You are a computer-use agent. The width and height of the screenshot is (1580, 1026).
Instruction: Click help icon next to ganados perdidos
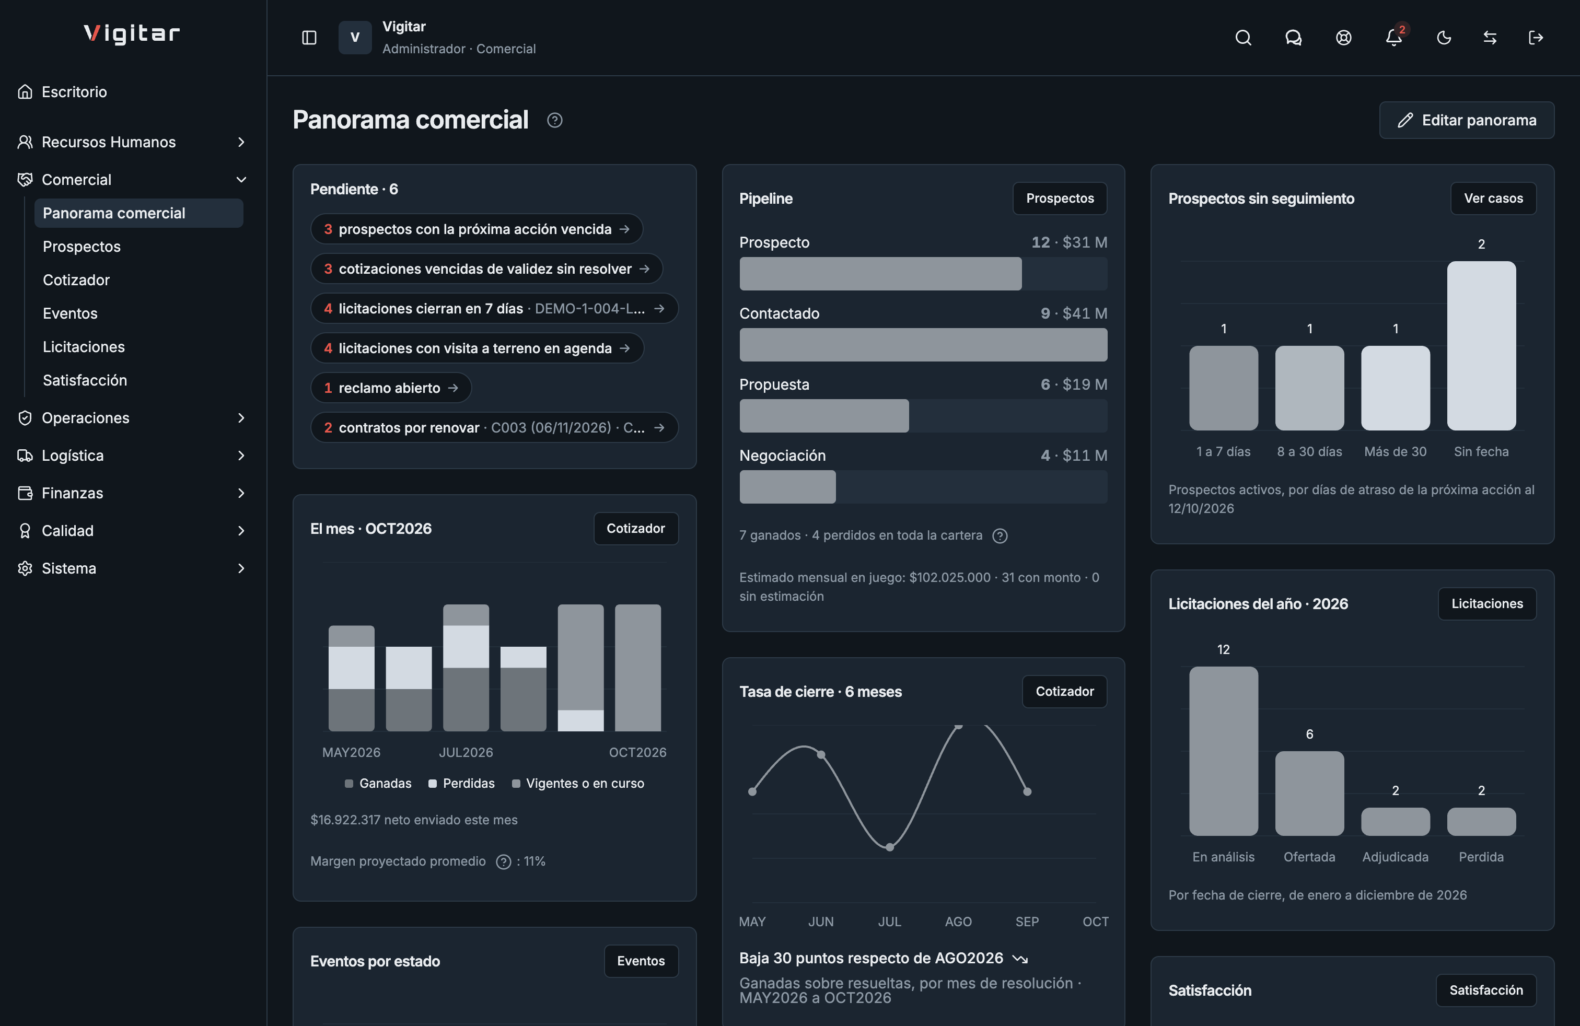pyautogui.click(x=1000, y=535)
